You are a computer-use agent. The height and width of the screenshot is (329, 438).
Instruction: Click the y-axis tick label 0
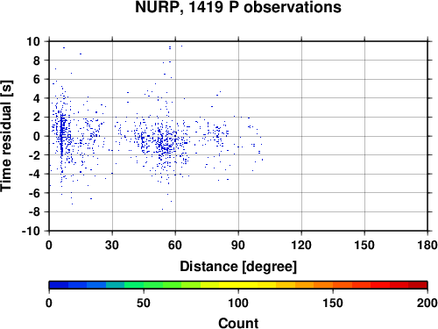[x=37, y=136]
